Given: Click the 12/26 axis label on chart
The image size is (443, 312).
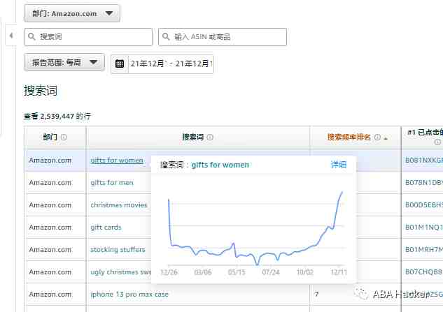Looking at the screenshot, I should click(x=169, y=272).
